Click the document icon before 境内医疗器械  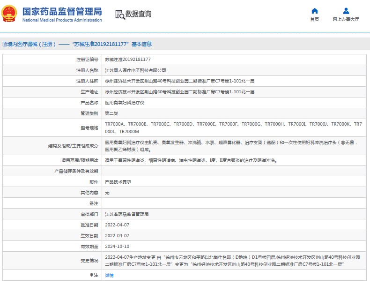pyautogui.click(x=5, y=44)
